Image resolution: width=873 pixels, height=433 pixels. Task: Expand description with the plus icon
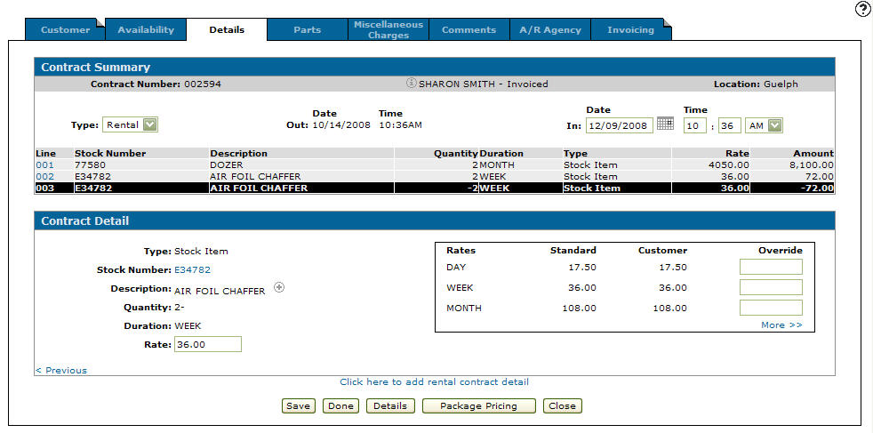278,287
